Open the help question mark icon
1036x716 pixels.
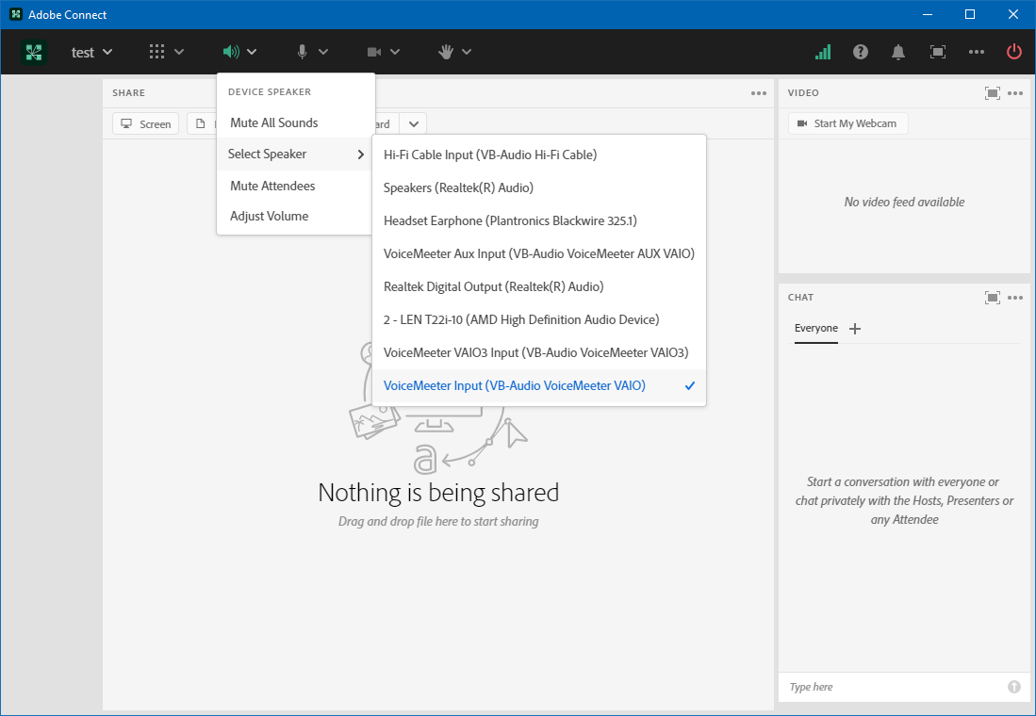click(x=861, y=52)
